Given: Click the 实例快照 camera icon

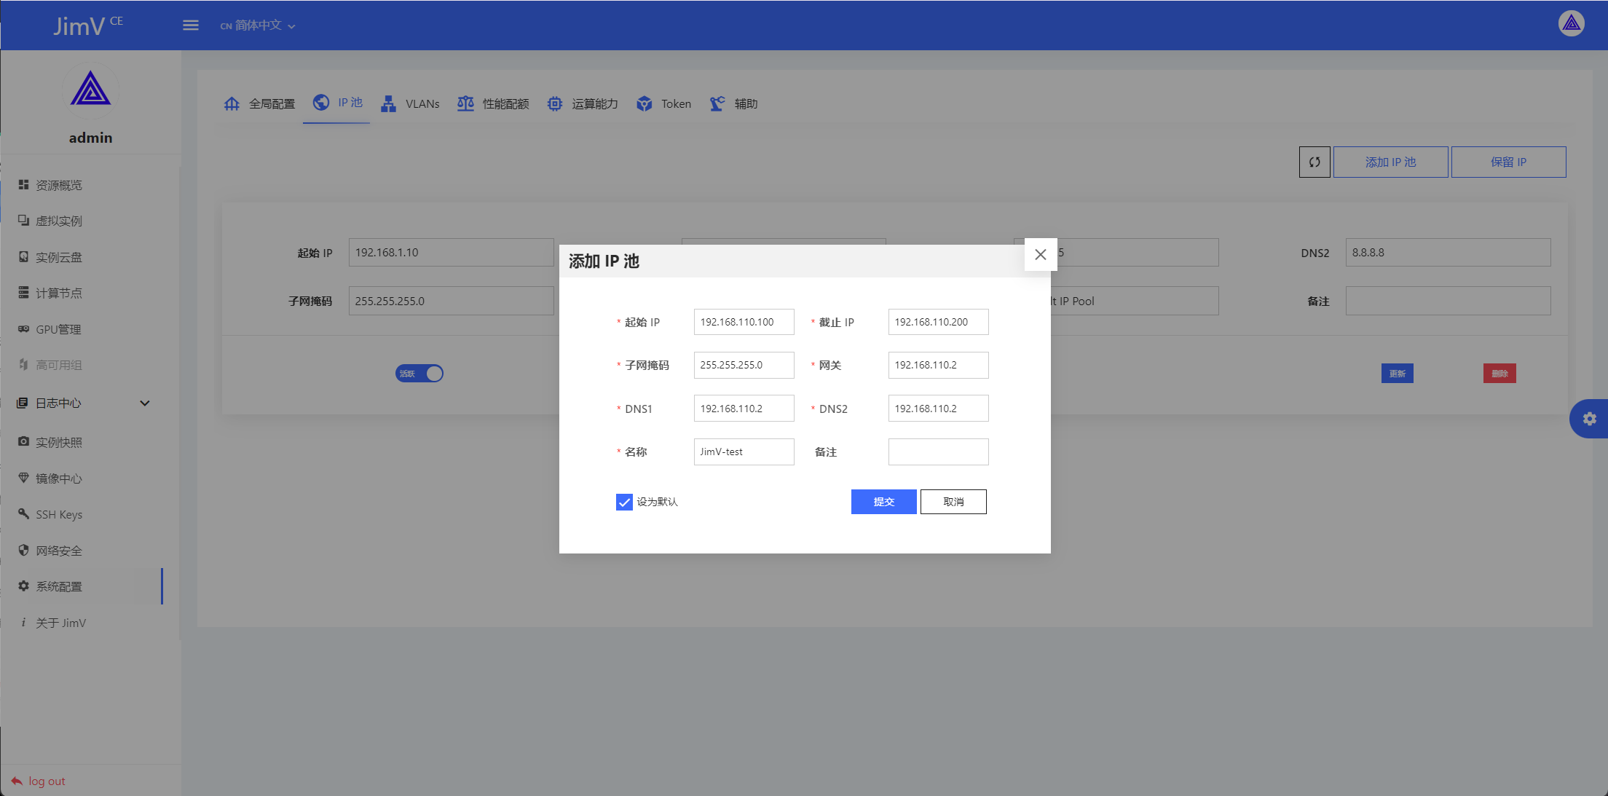Looking at the screenshot, I should point(23,442).
